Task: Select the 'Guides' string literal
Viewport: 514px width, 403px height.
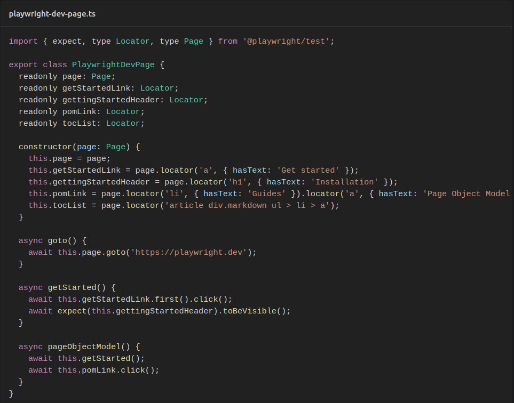Action: (266, 194)
